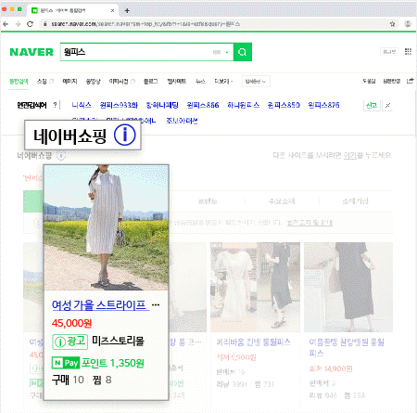Image resolution: width=417 pixels, height=413 pixels.
Task: Open the 검색옵션 dropdown
Action: click(256, 82)
